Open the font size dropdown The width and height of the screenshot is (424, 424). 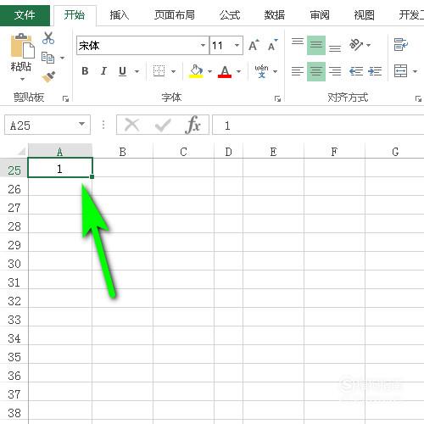click(x=237, y=45)
